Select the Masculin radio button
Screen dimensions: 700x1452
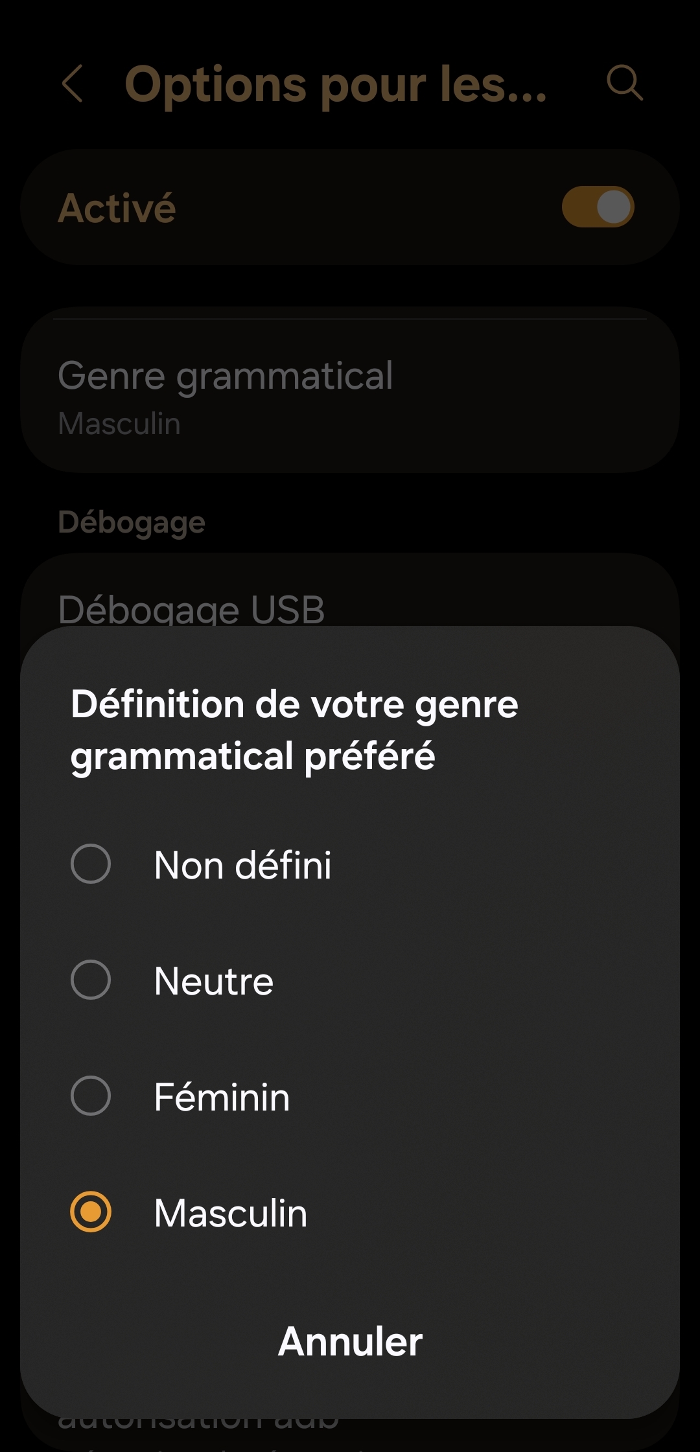pyautogui.click(x=91, y=1212)
